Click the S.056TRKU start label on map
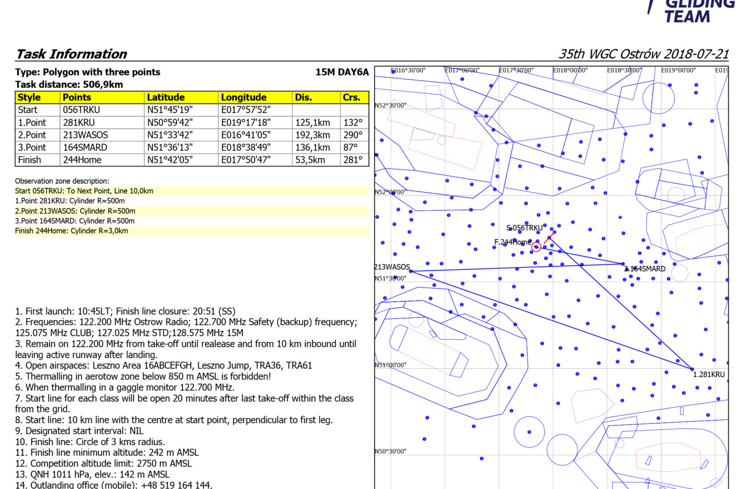The height and width of the screenshot is (489, 750). pyautogui.click(x=524, y=228)
